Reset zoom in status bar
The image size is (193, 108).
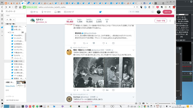[152, 103]
